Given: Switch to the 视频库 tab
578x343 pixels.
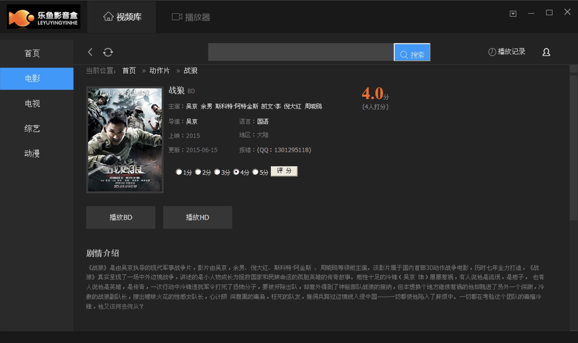Looking at the screenshot, I should tap(122, 17).
